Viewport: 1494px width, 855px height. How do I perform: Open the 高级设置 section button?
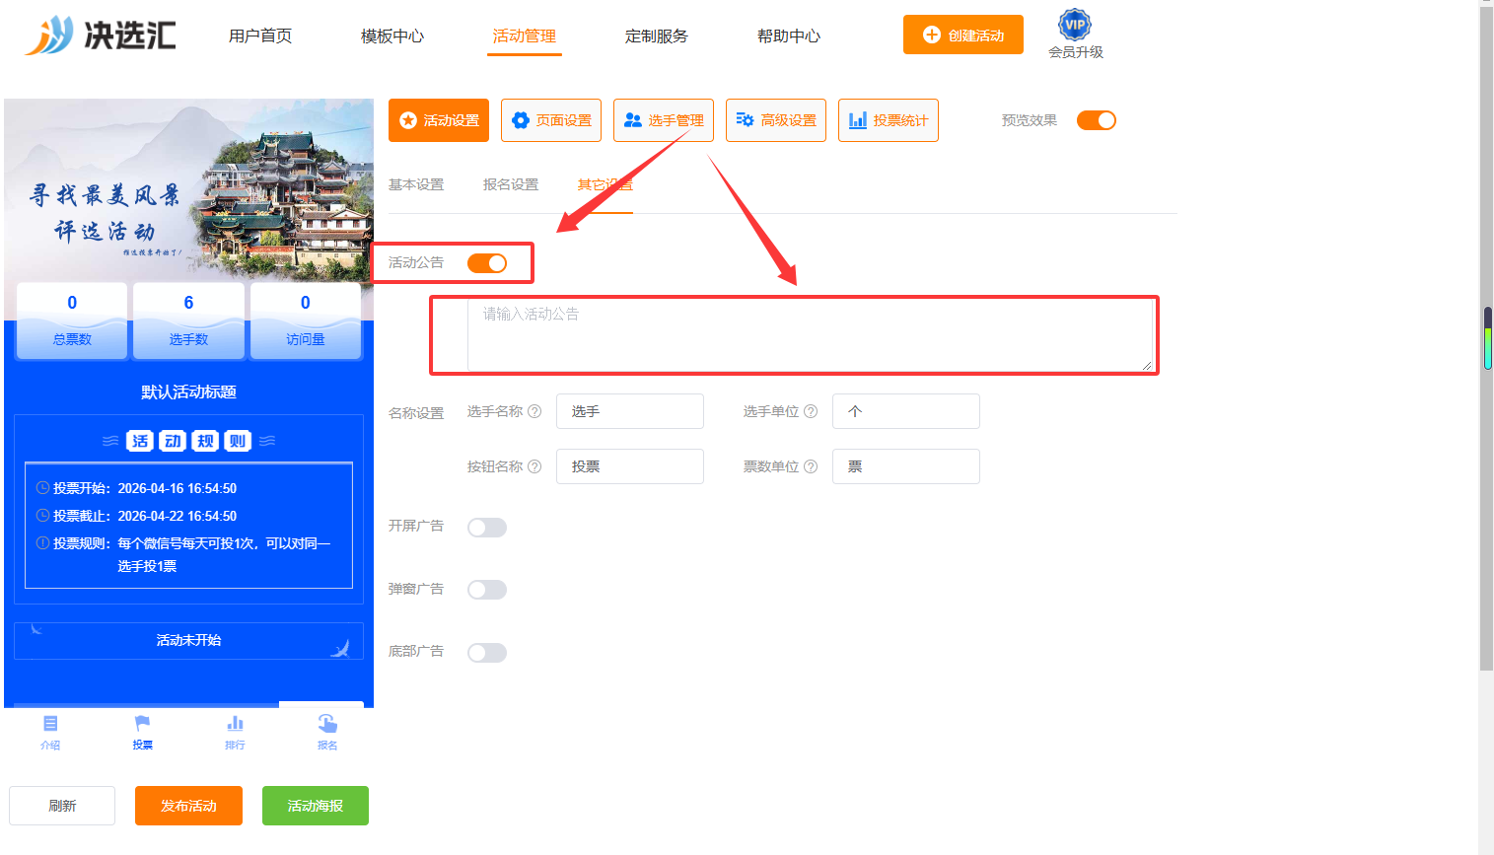(x=776, y=120)
